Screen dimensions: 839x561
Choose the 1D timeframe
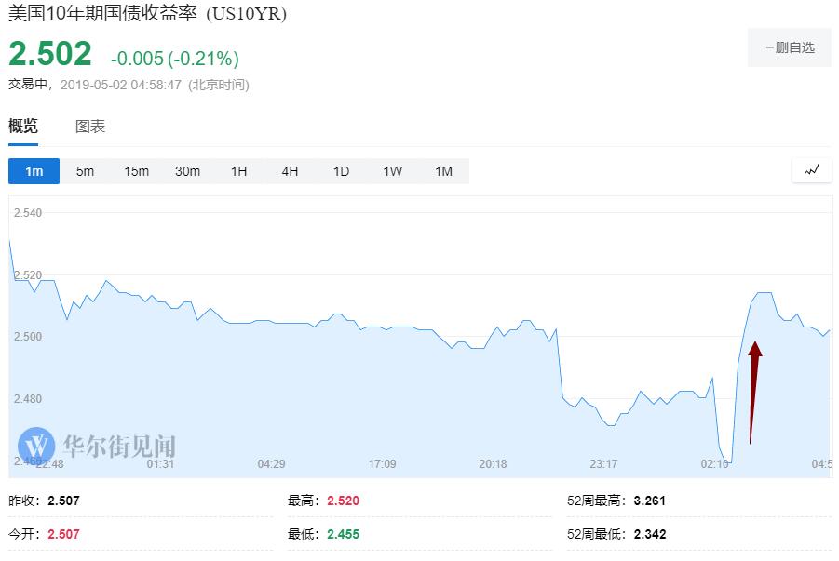[341, 171]
